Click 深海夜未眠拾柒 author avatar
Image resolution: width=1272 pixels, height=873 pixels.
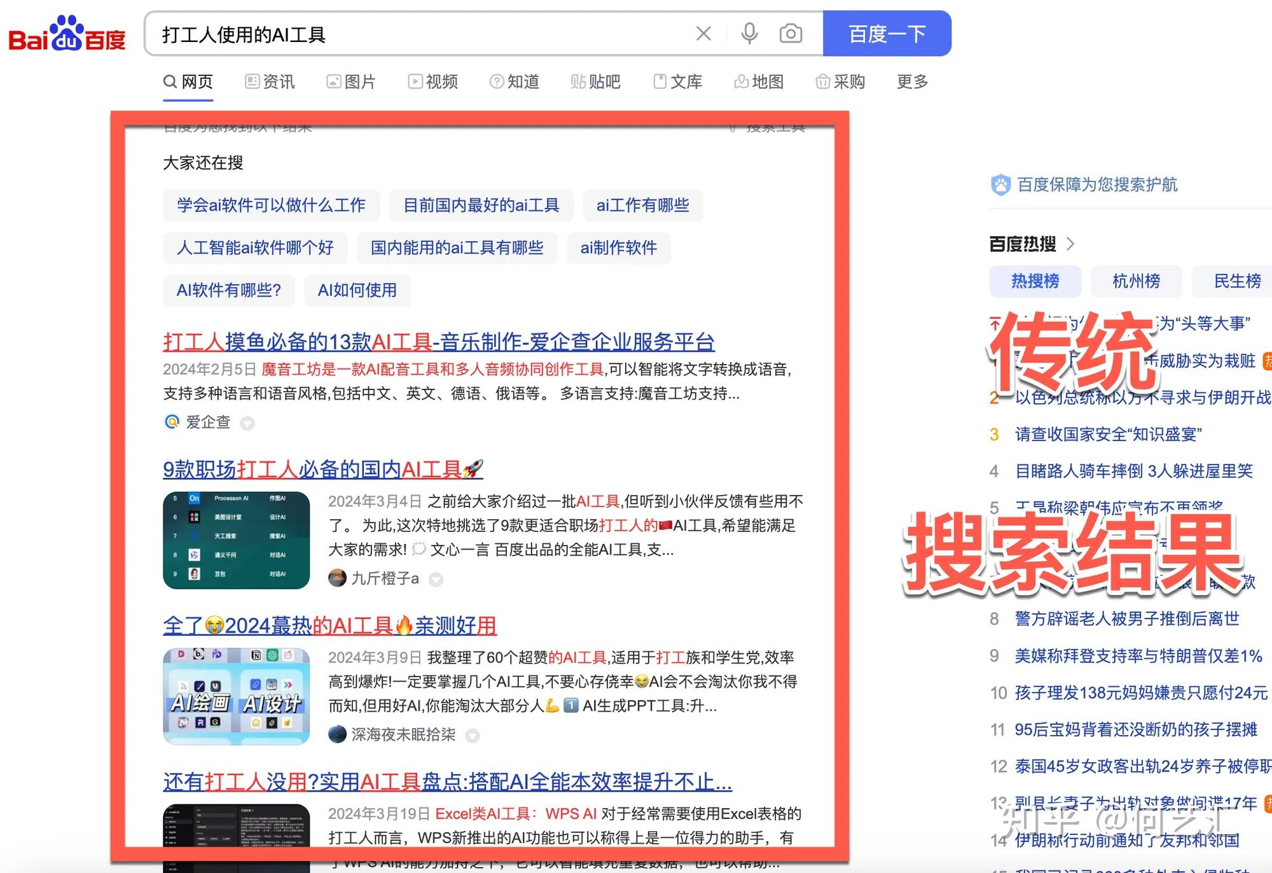337,734
